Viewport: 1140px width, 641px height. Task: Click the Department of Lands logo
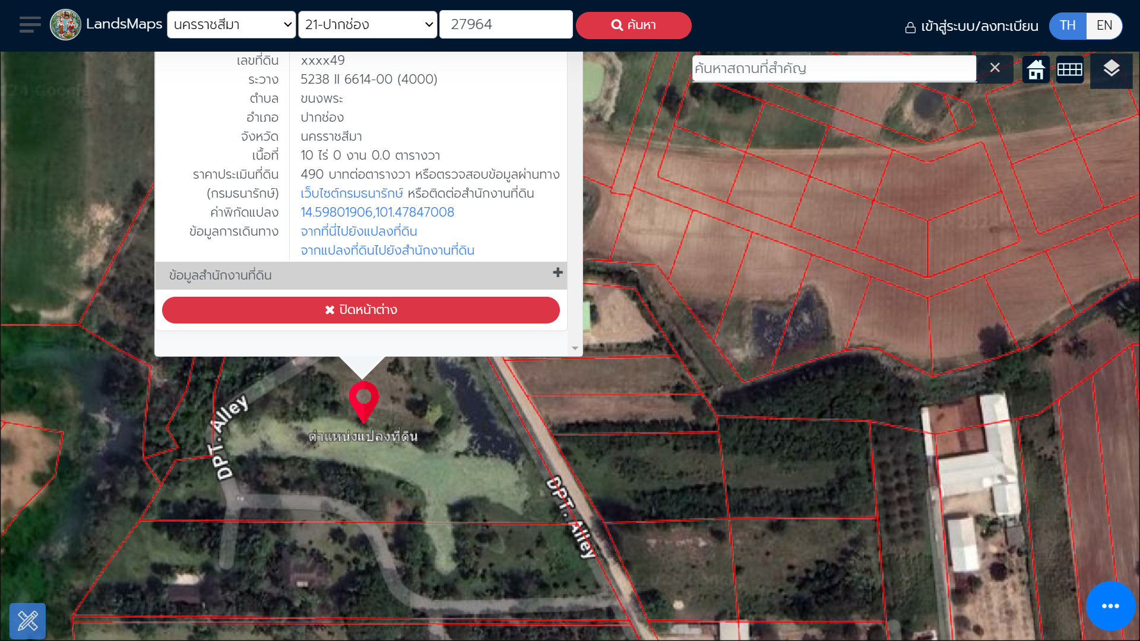click(x=65, y=25)
